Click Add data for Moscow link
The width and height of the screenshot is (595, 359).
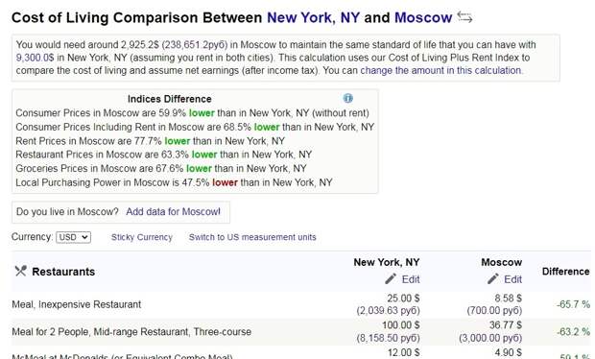coord(173,211)
